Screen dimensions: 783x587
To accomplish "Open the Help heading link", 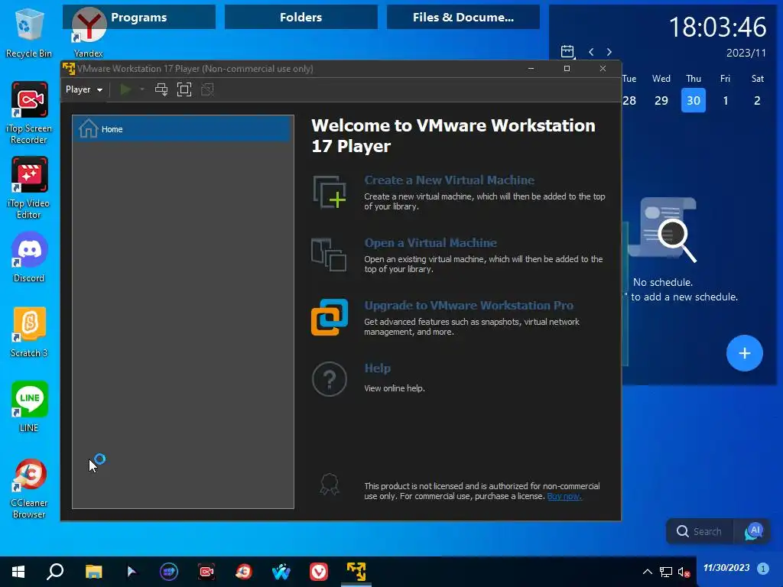I will click(378, 368).
